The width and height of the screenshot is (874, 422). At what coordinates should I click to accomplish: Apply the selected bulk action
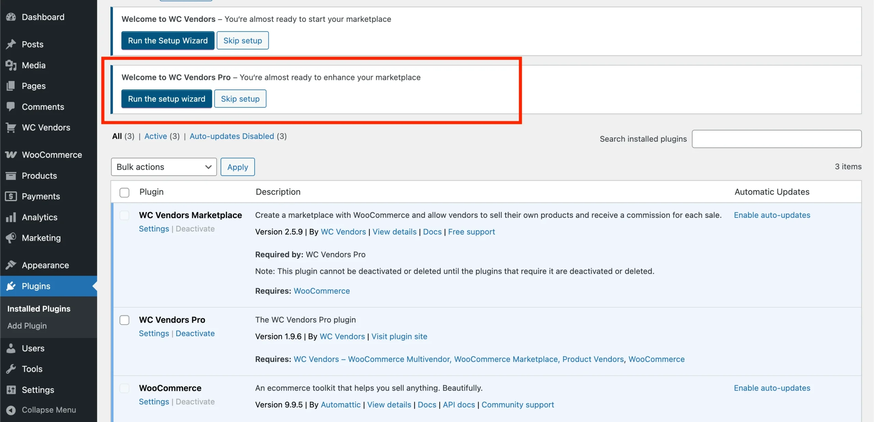click(x=238, y=167)
